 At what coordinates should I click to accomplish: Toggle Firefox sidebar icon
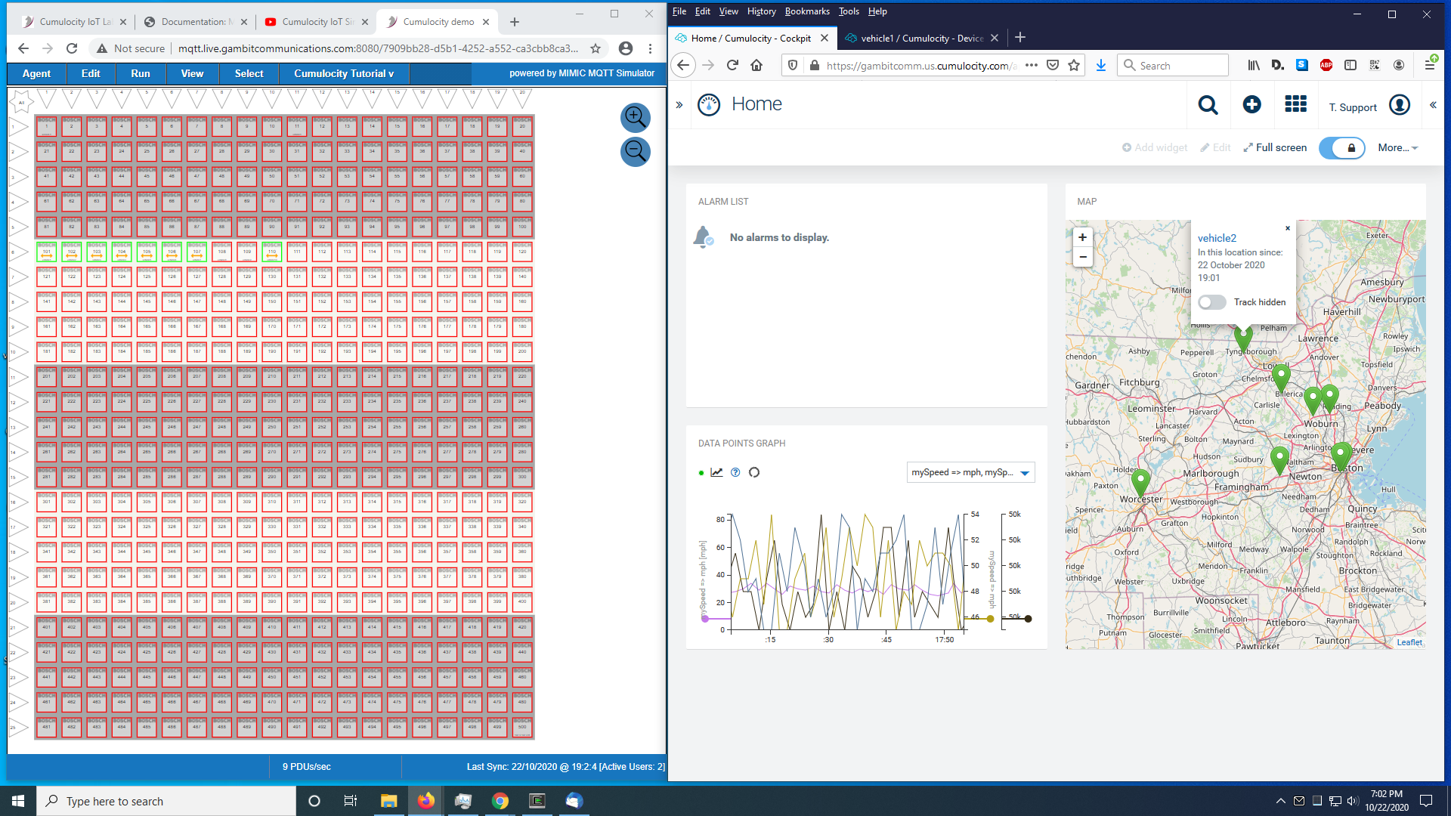click(x=1350, y=66)
